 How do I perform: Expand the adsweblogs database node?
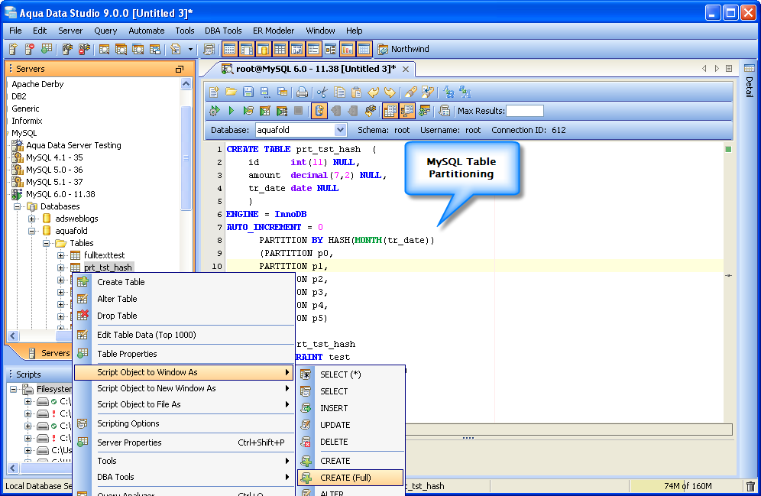coord(32,219)
